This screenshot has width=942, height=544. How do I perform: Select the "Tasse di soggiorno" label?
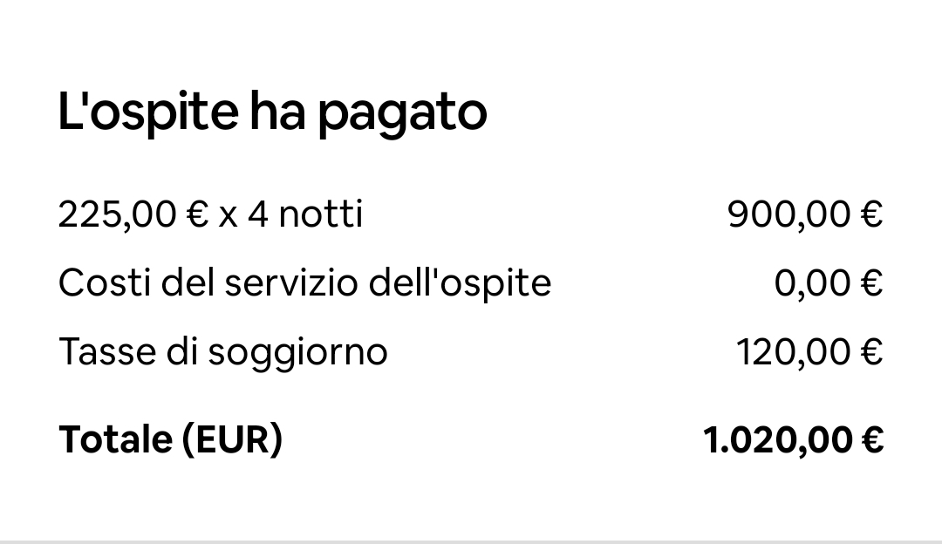(x=223, y=352)
